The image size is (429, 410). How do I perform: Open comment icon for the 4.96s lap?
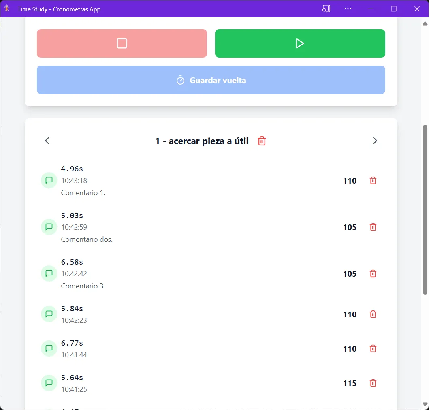[49, 180]
